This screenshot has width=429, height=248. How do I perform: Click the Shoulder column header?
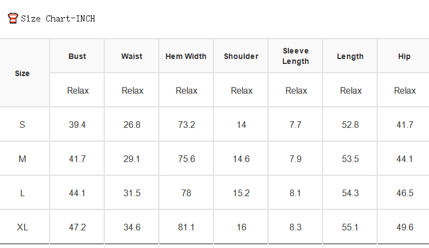pos(241,56)
